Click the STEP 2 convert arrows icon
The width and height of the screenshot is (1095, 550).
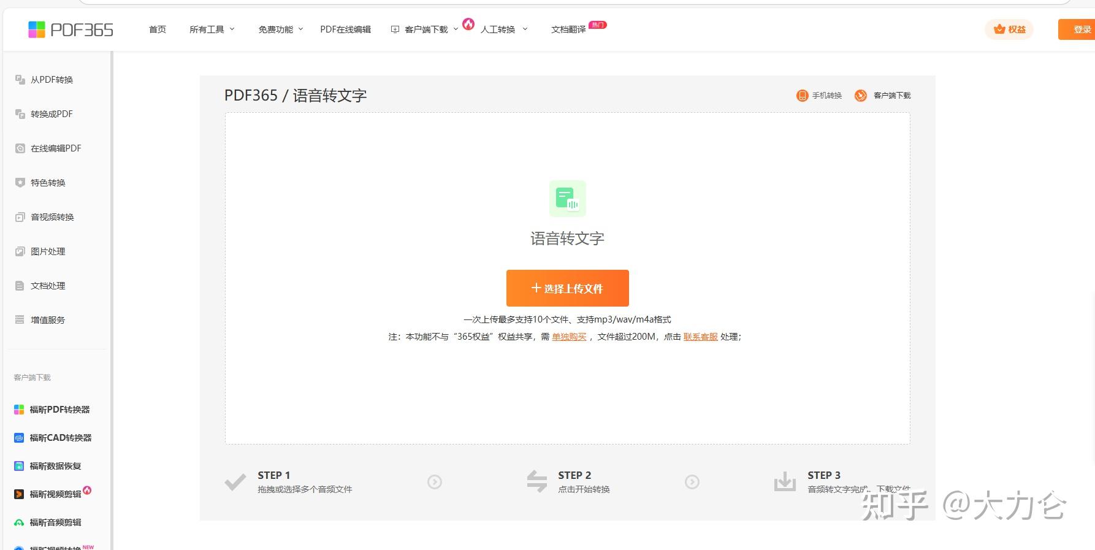click(537, 481)
